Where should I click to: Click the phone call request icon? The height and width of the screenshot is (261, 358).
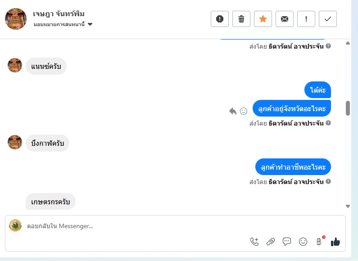pos(254,242)
